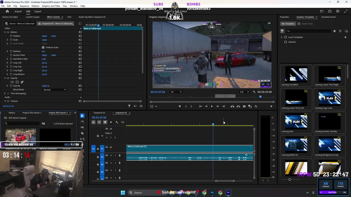Screen dimensions: 351x197
Task: Favorite templates with the star icon
Action: tap(334, 31)
